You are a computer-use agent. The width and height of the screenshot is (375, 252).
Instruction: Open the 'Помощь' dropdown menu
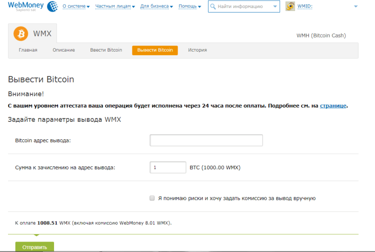pyautogui.click(x=190, y=6)
